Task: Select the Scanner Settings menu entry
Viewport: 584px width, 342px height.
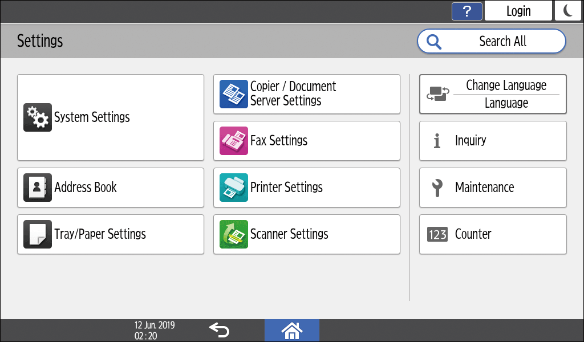Action: [307, 234]
